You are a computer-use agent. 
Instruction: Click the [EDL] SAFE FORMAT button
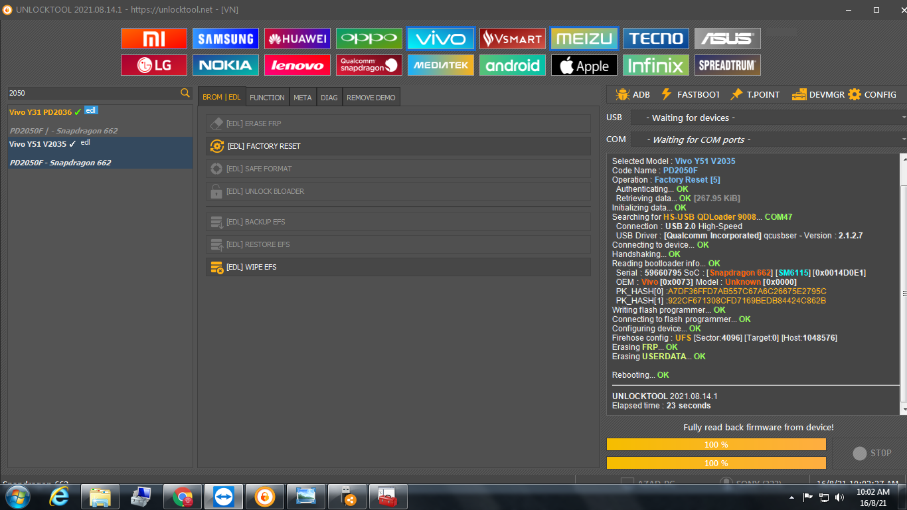398,169
